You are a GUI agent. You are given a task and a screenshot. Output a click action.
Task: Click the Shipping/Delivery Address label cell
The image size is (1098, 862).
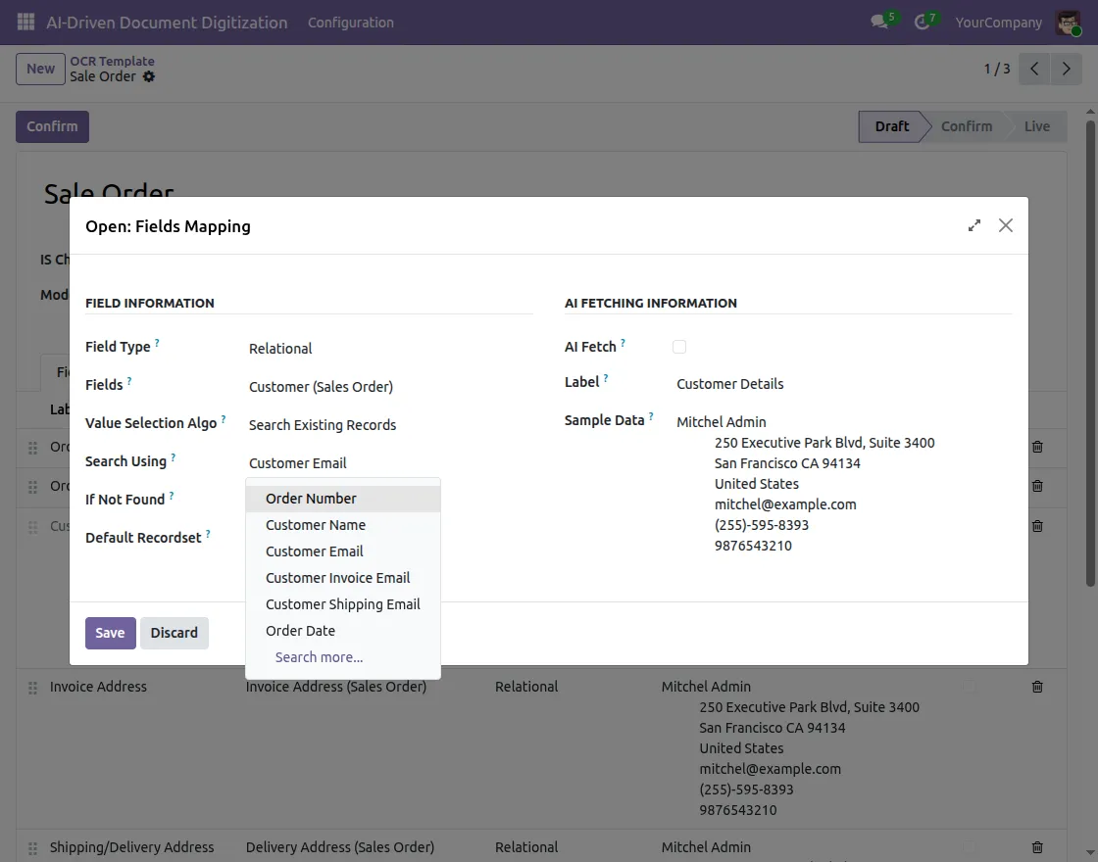pyautogui.click(x=131, y=846)
